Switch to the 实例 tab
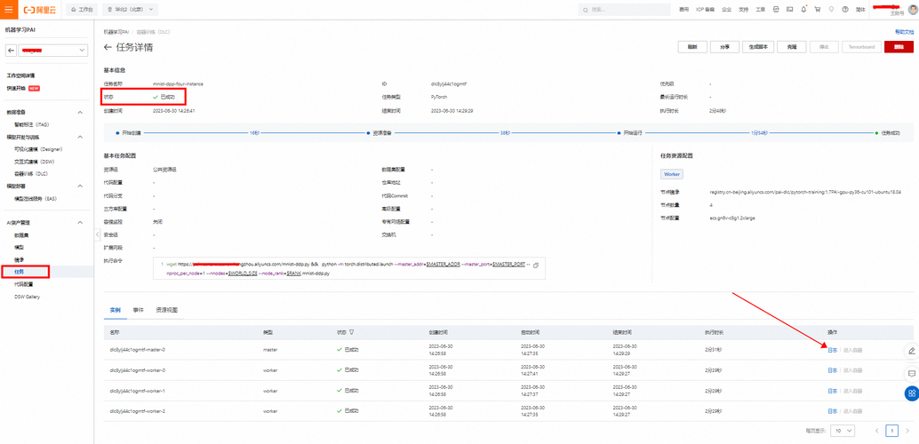Image resolution: width=919 pixels, height=444 pixels. click(115, 309)
